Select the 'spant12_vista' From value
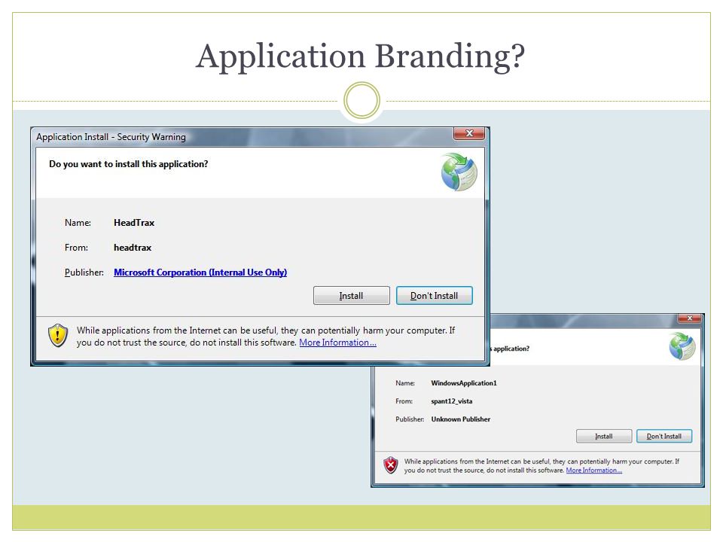This screenshot has width=723, height=542. (x=451, y=401)
